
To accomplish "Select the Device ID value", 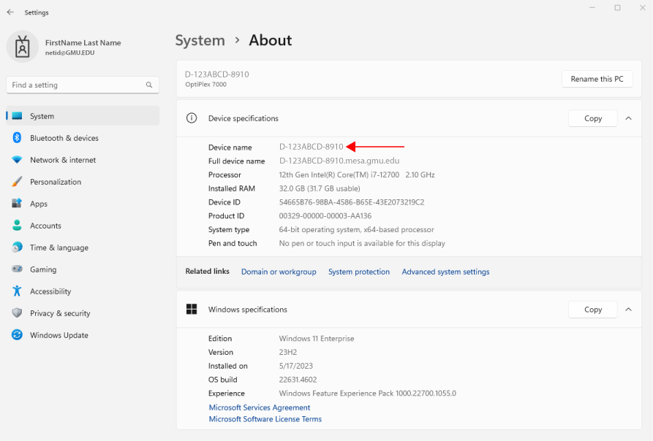I will (x=352, y=202).
